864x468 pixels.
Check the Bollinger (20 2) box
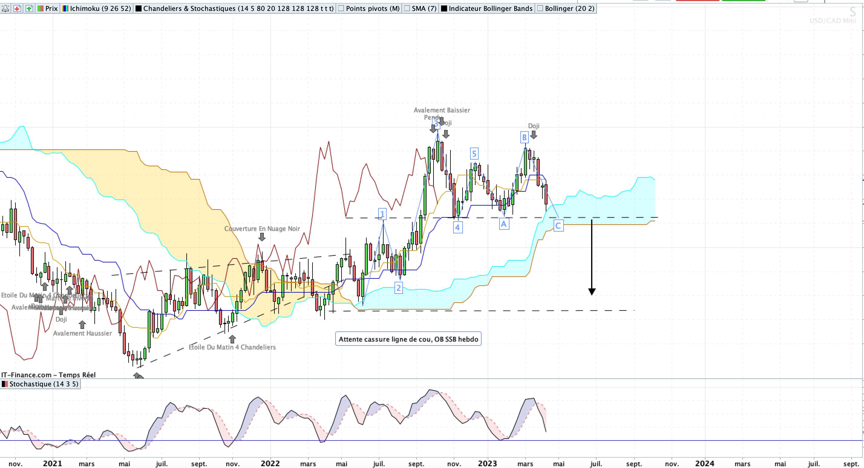[540, 8]
